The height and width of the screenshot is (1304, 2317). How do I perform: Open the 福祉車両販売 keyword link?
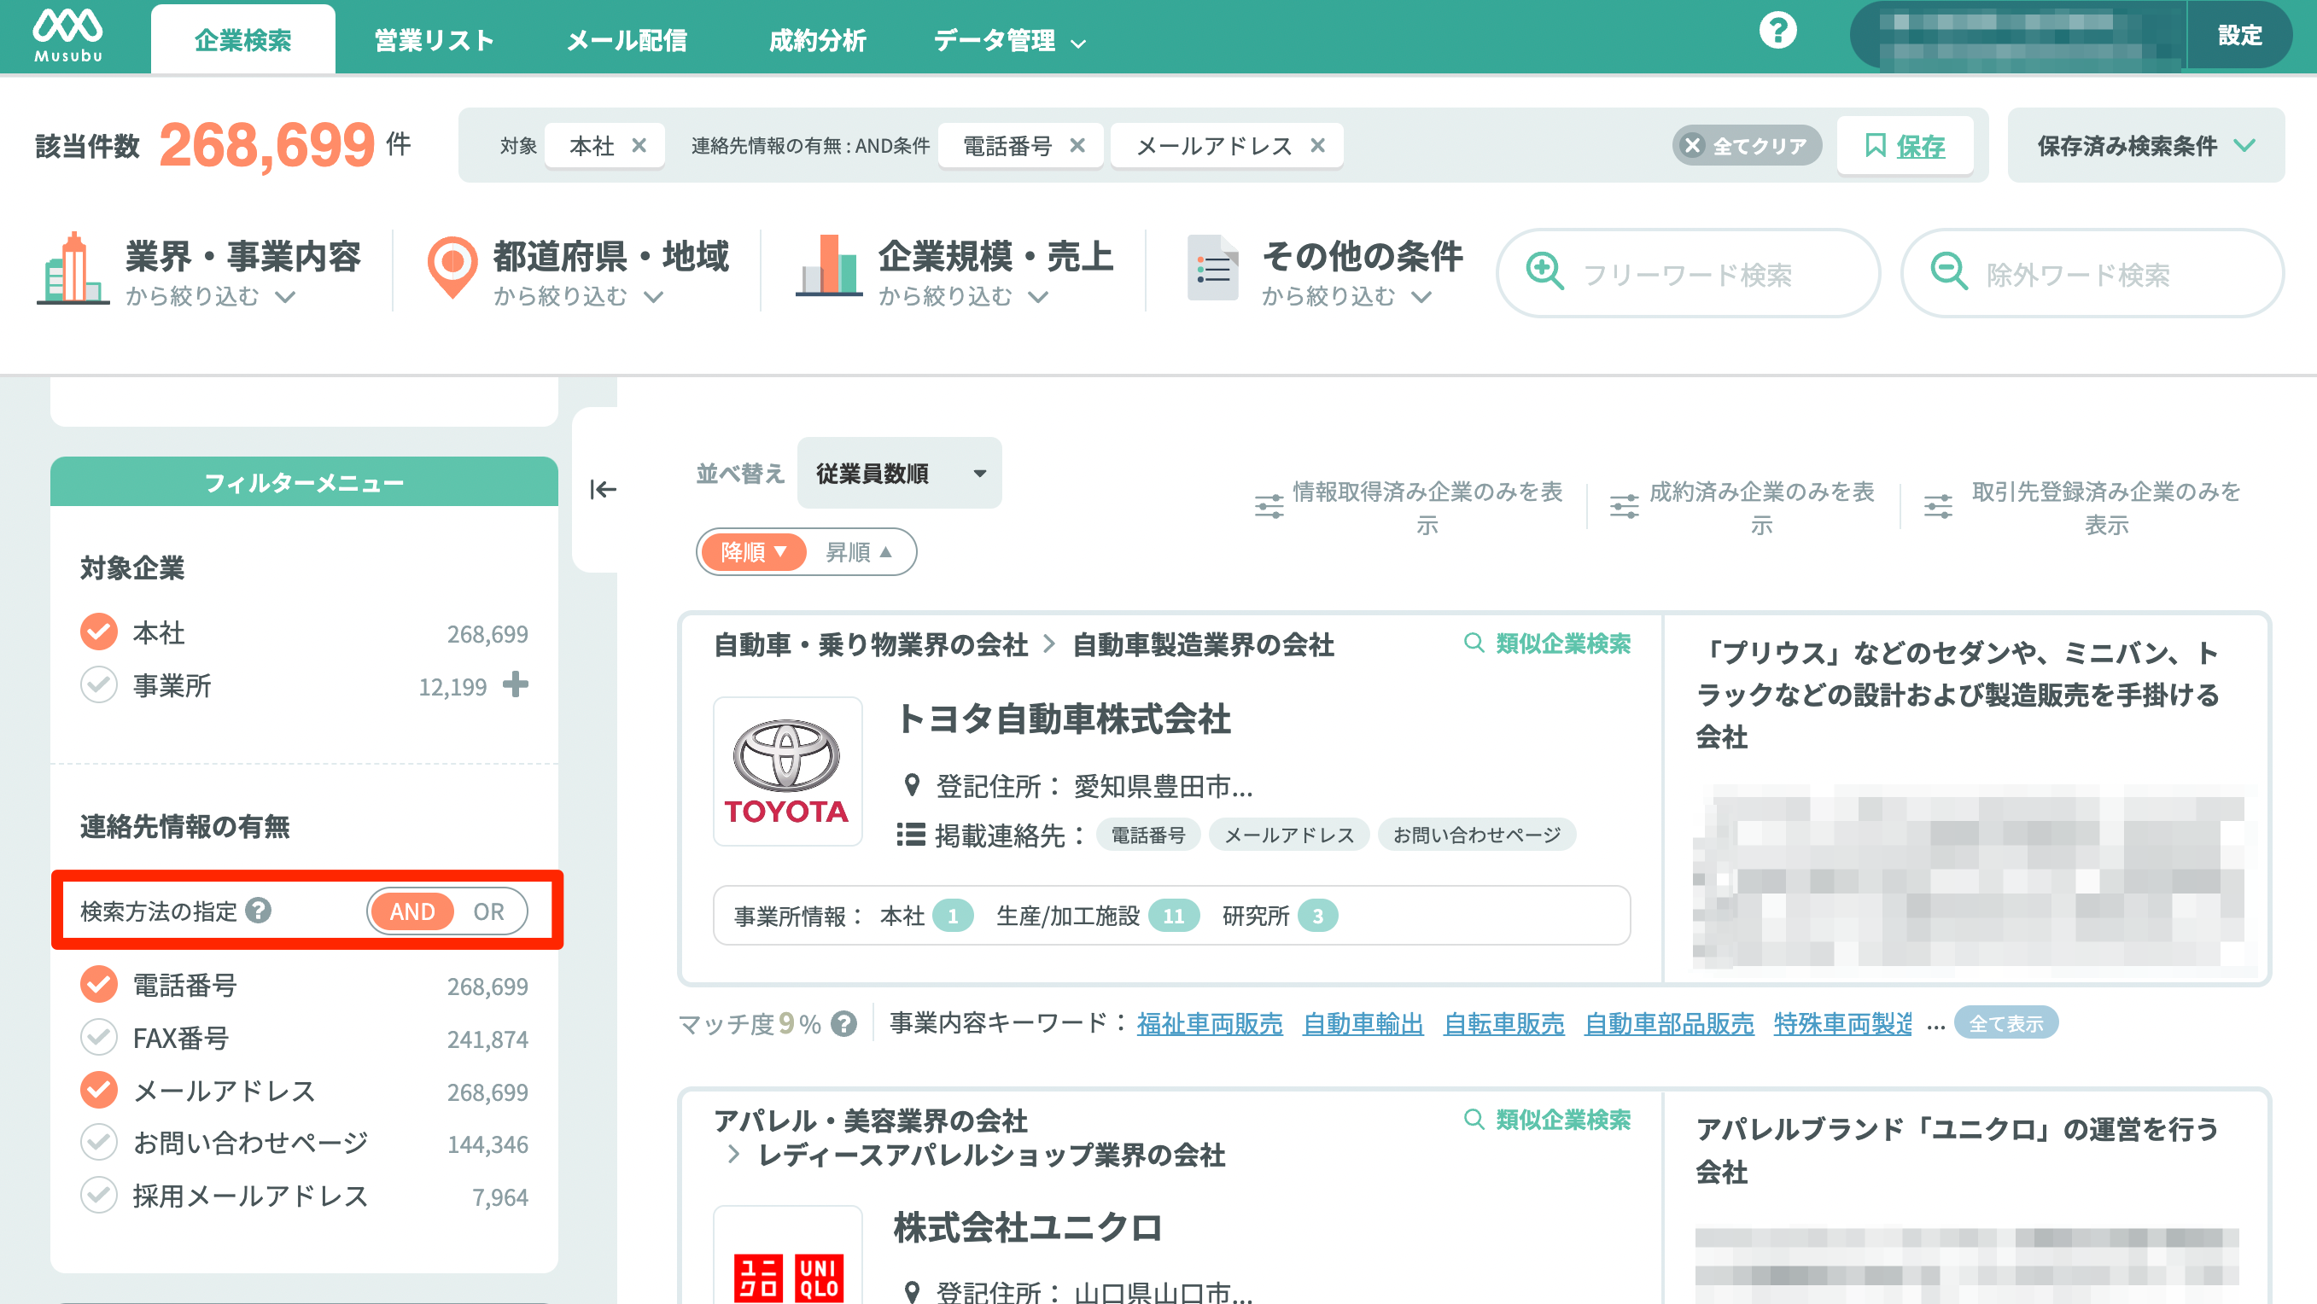pos(1209,1024)
